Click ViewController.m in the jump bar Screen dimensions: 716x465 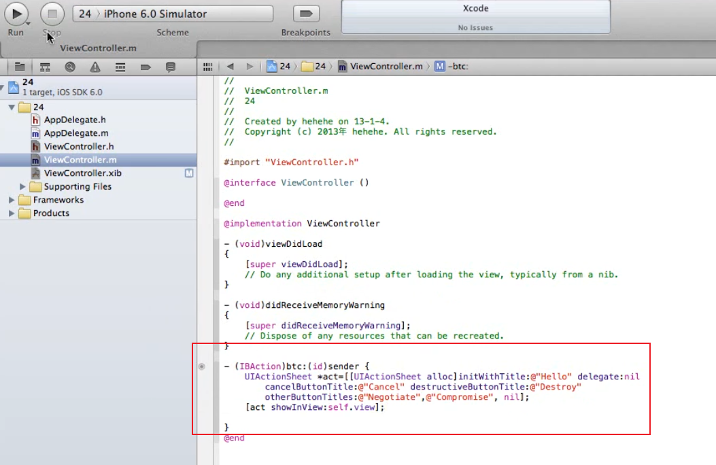380,67
